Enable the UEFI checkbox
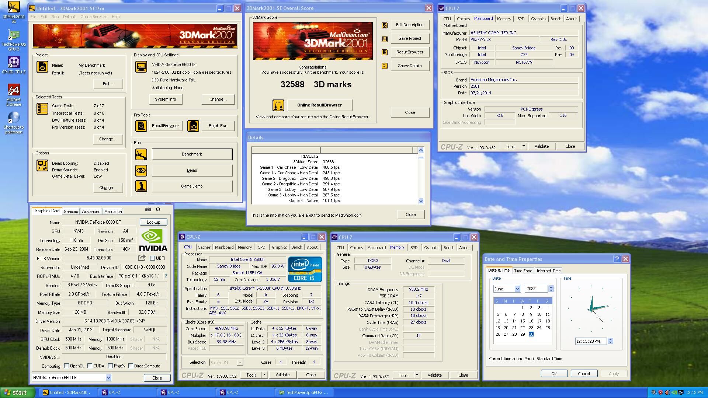Viewport: 708px width, 398px height. [x=153, y=258]
